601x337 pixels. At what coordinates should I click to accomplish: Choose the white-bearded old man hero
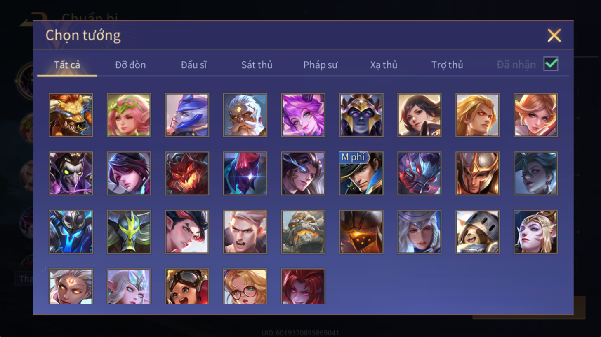245,115
